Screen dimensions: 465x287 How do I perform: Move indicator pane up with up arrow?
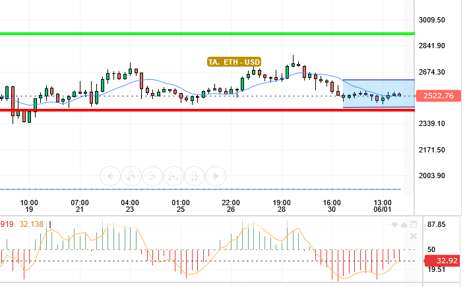coord(404,225)
